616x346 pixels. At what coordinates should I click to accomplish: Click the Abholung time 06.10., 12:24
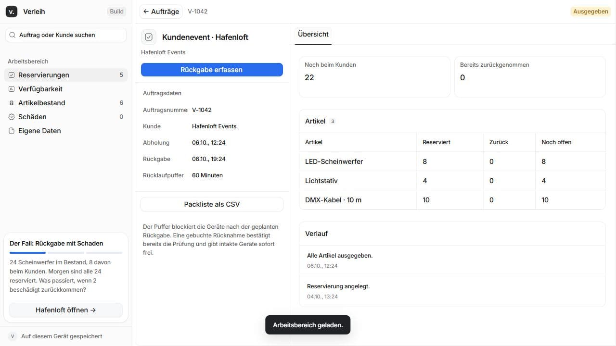pyautogui.click(x=209, y=143)
